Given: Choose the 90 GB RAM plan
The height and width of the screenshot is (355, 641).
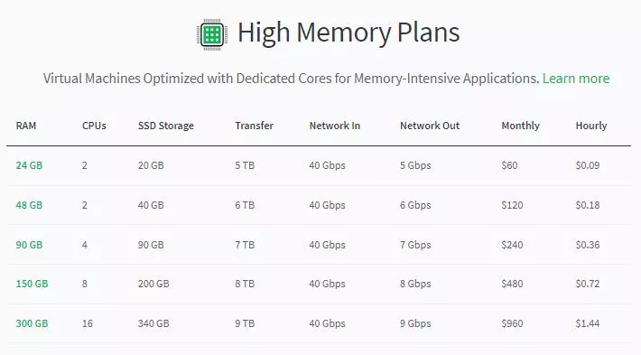Looking at the screenshot, I should [29, 245].
